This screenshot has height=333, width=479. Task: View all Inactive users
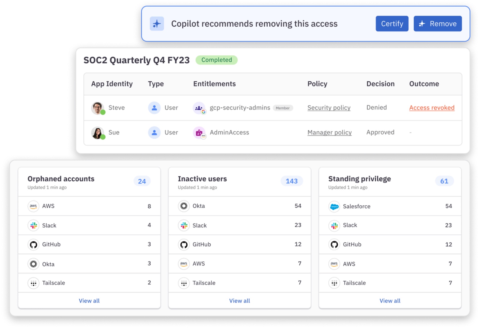point(239,301)
